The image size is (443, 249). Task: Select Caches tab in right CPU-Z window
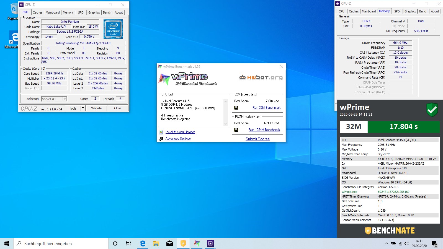tap(354, 11)
